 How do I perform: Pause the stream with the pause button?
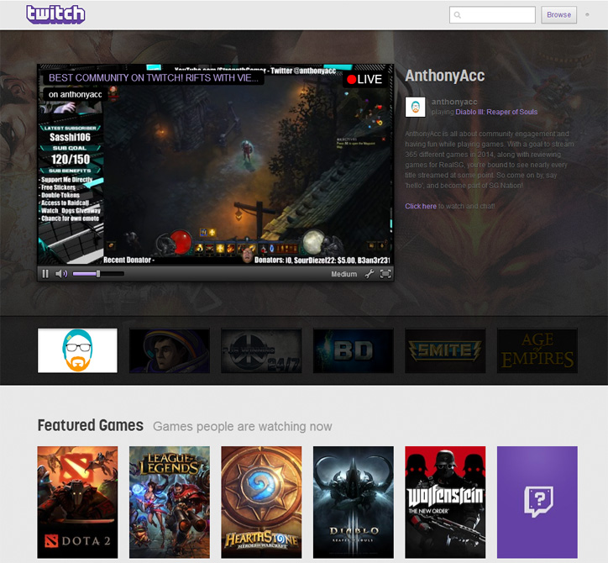(x=45, y=274)
